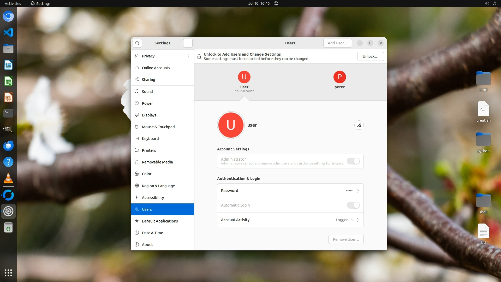This screenshot has height=282, width=501.
Task: Click the notification bell in top bar
Action: [x=276, y=3]
